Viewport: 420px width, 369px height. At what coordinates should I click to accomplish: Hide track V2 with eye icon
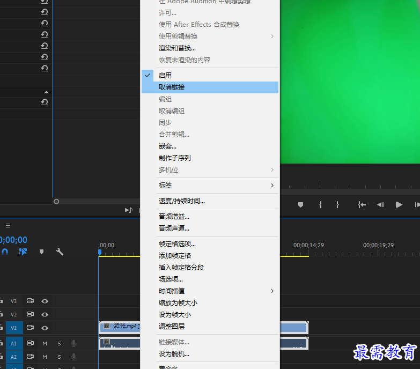pyautogui.click(x=45, y=314)
